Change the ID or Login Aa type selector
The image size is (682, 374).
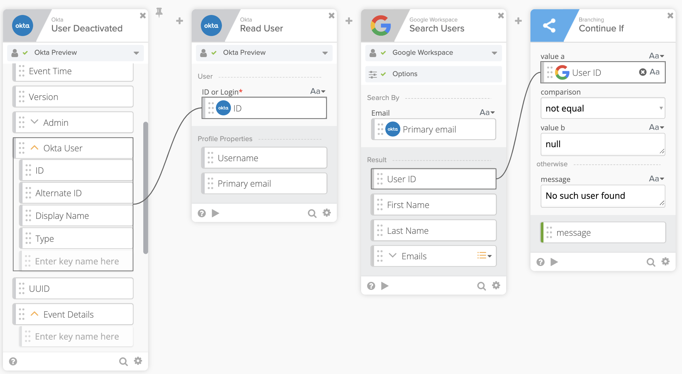pos(318,91)
